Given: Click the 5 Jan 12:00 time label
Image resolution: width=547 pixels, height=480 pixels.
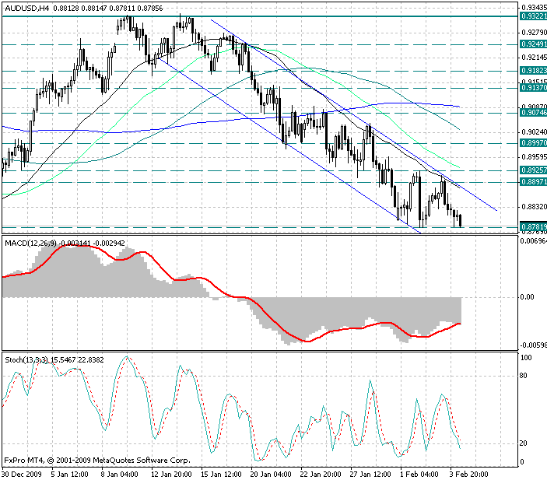Looking at the screenshot, I should (x=69, y=475).
